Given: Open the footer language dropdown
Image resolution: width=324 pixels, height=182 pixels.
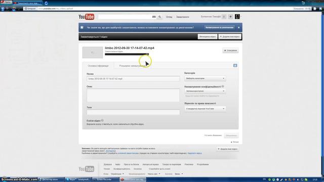Looking at the screenshot, I should (117, 174).
